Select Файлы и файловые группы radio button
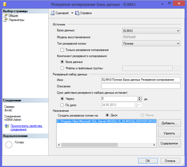187x167 pixels. 62,68
